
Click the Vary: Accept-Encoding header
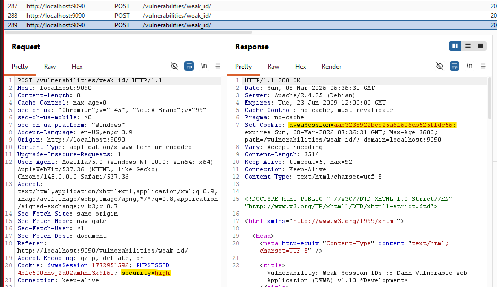[x=283, y=147]
